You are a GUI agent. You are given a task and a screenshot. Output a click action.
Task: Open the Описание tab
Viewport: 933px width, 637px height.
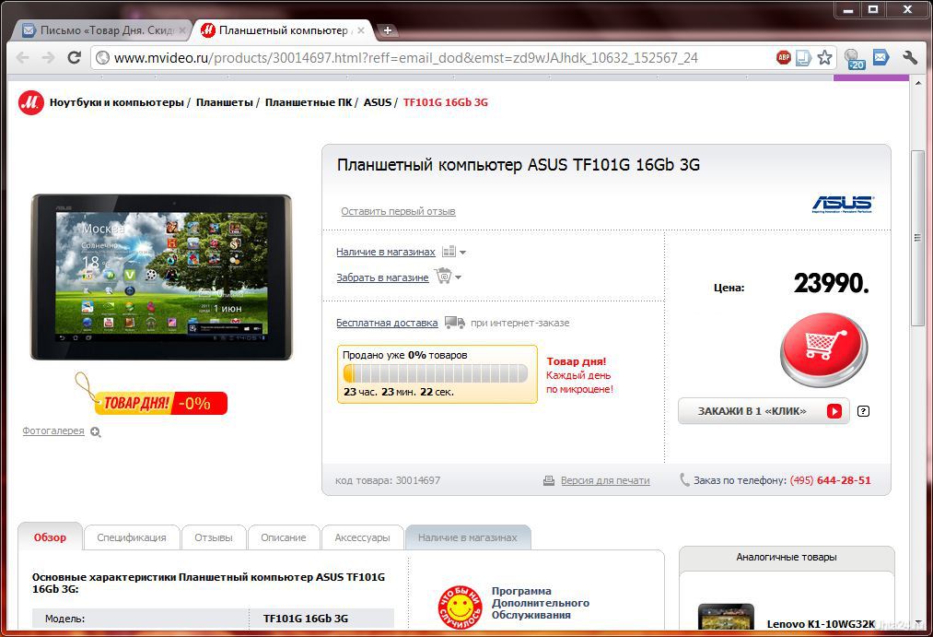tap(284, 537)
